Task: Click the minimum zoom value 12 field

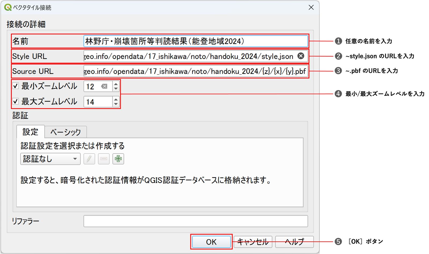Action: 98,86
